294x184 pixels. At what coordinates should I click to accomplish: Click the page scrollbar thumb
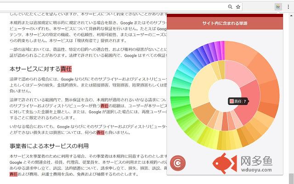tap(291, 179)
